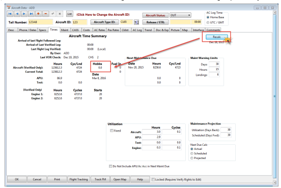Click the Recalc button
Image resolution: width=281 pixels, height=188 pixels.
tap(217, 37)
